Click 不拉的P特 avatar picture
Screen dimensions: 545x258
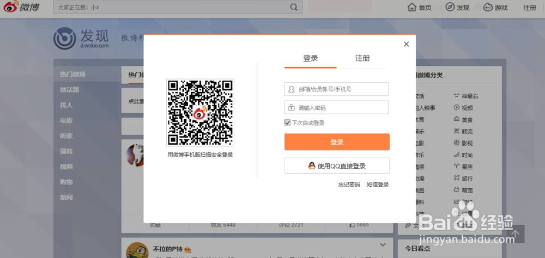click(137, 250)
